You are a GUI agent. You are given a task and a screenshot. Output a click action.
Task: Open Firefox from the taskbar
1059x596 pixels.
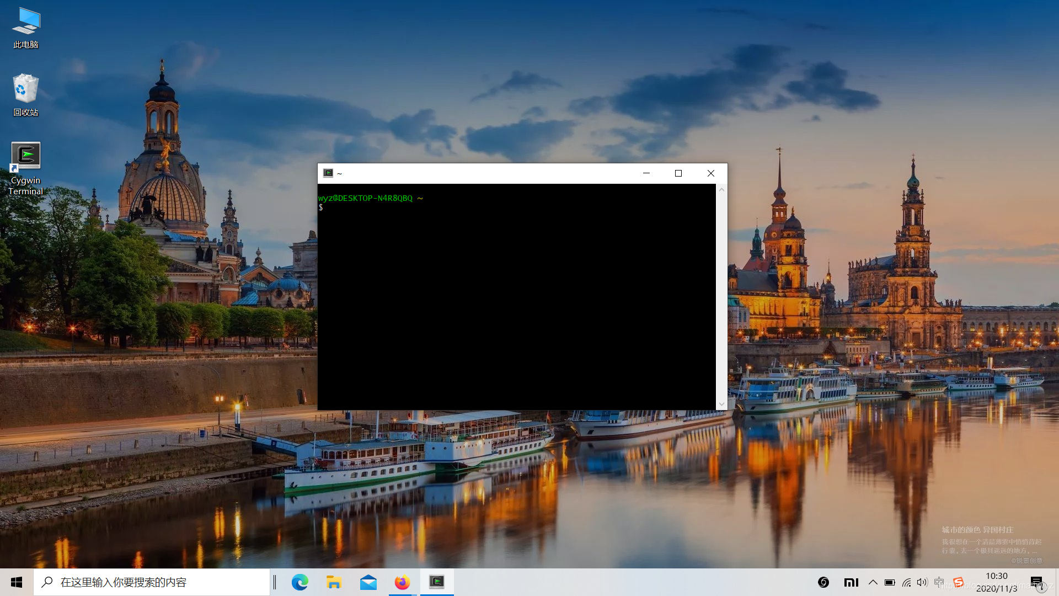point(402,582)
